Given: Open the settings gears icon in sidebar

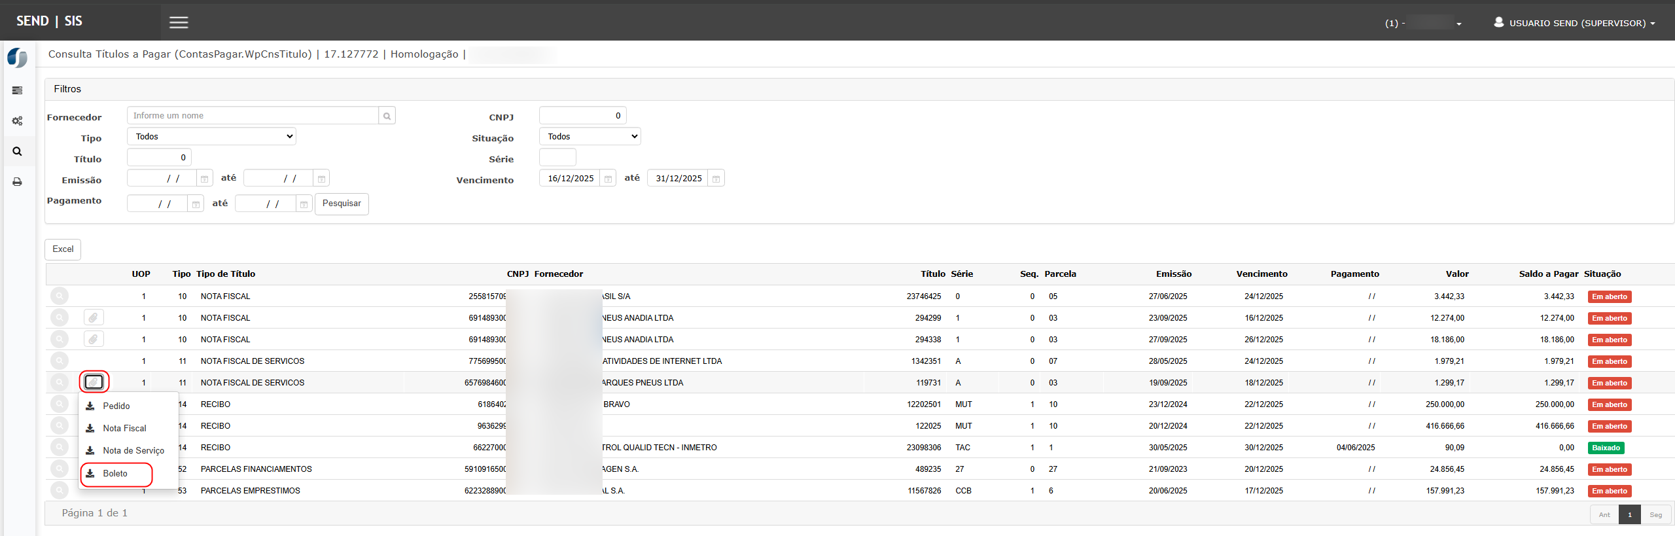Looking at the screenshot, I should tap(17, 121).
